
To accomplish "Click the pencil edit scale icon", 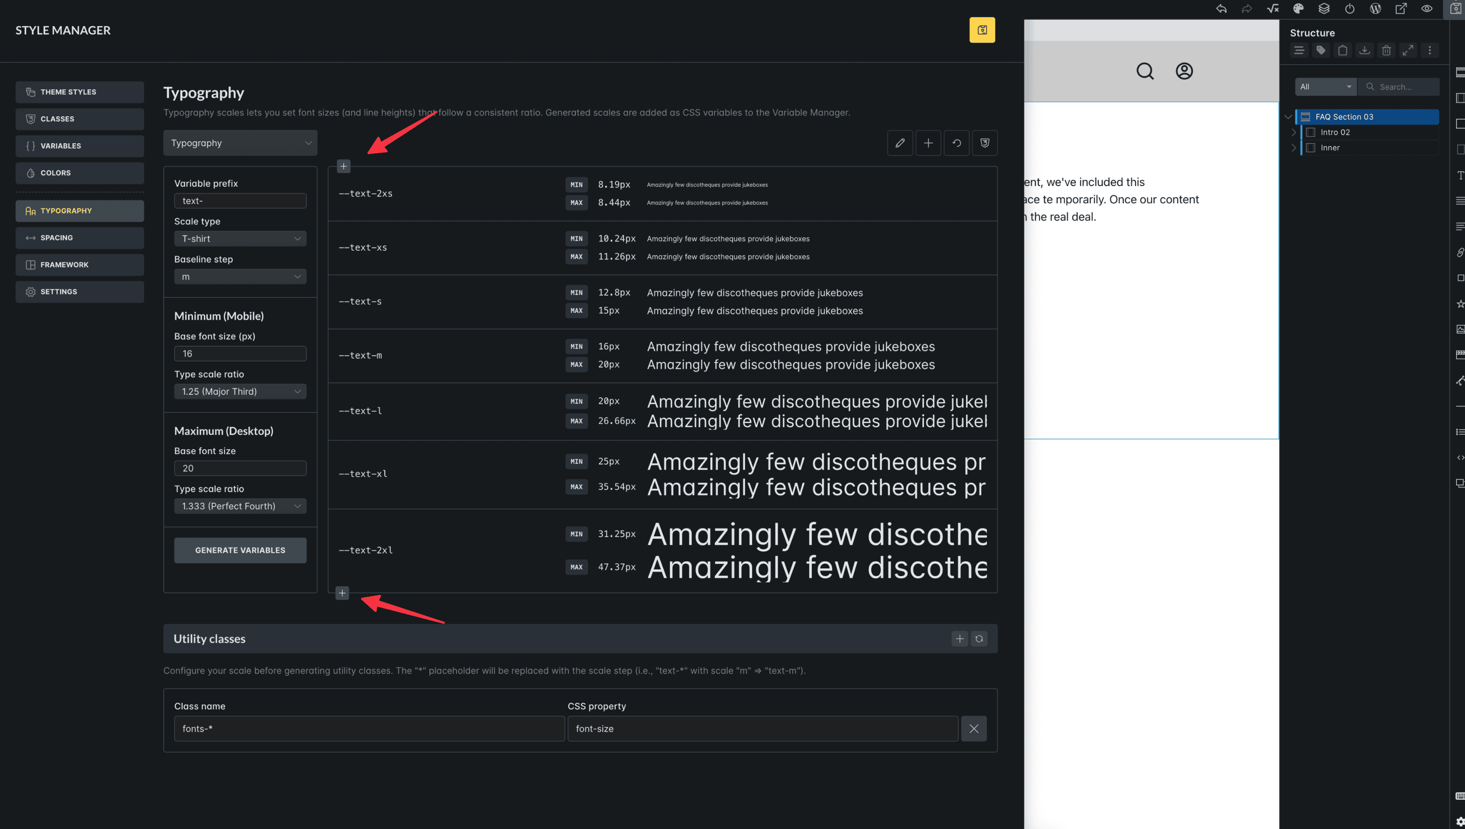I will [x=900, y=143].
